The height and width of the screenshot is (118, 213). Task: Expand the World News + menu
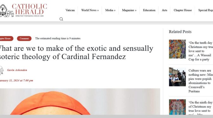pyautogui.click(x=90, y=10)
